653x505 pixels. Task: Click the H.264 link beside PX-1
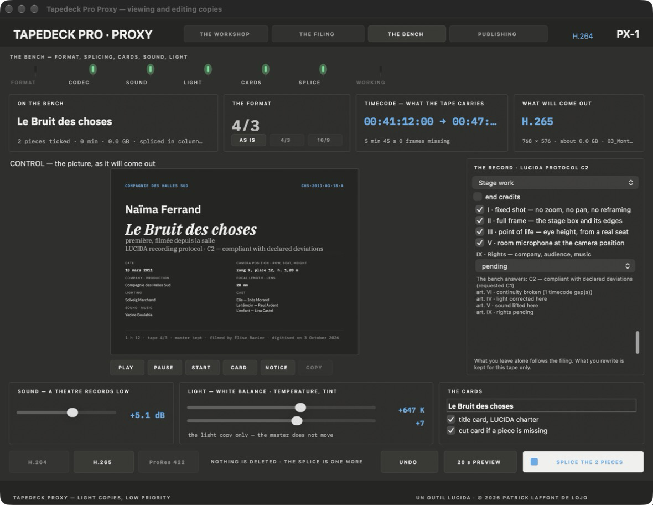[582, 36]
